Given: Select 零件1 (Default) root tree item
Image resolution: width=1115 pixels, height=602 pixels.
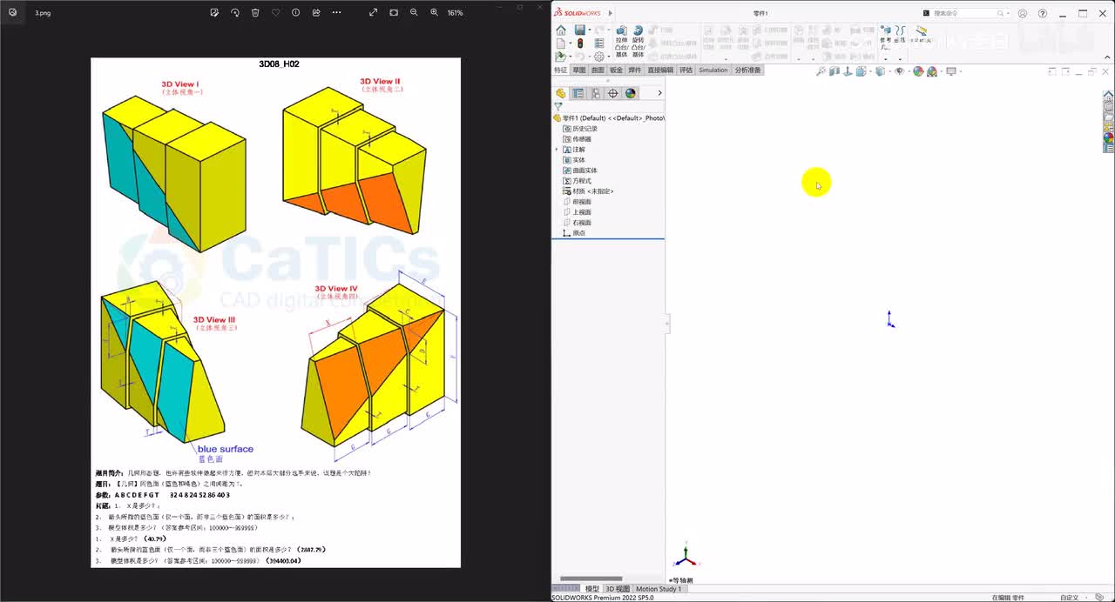Looking at the screenshot, I should [609, 118].
